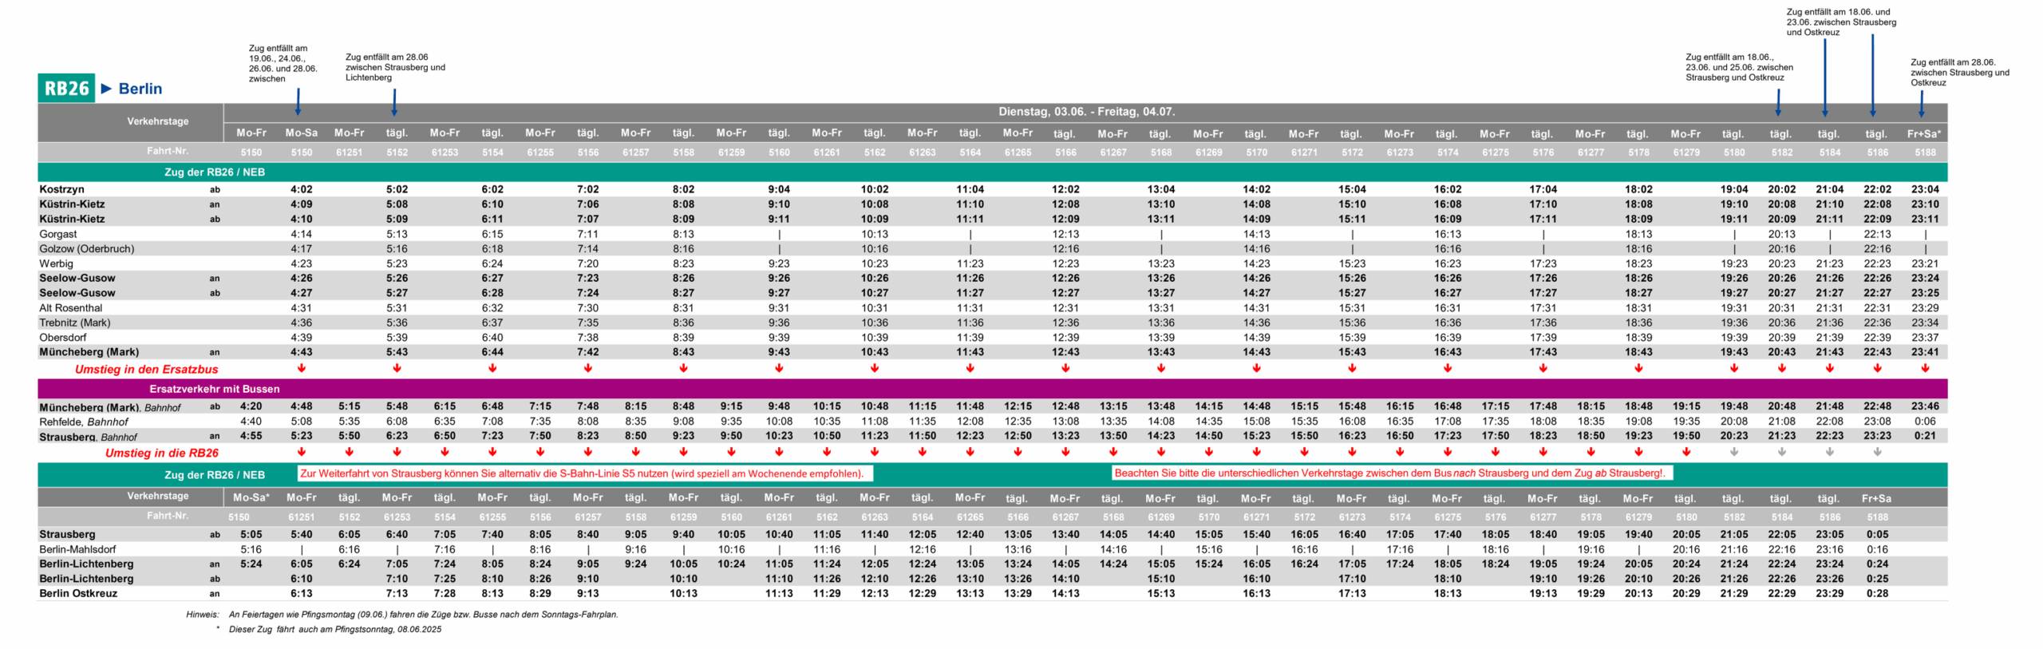This screenshot has height=649, width=2043.
Task: Select the Obersdorf station name
Action: point(63,337)
